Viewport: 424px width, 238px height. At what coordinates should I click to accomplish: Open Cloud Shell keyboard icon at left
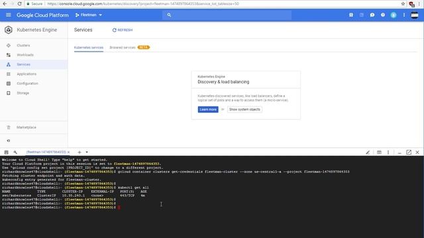click(6, 152)
